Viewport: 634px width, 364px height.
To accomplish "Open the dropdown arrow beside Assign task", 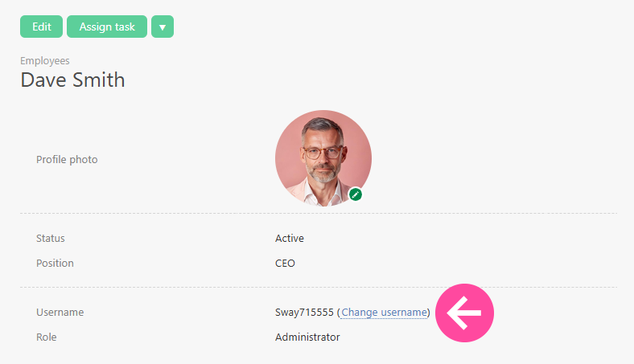I will coord(163,27).
